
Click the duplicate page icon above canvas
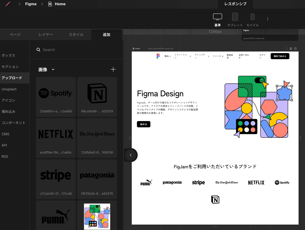pyautogui.click(x=291, y=48)
